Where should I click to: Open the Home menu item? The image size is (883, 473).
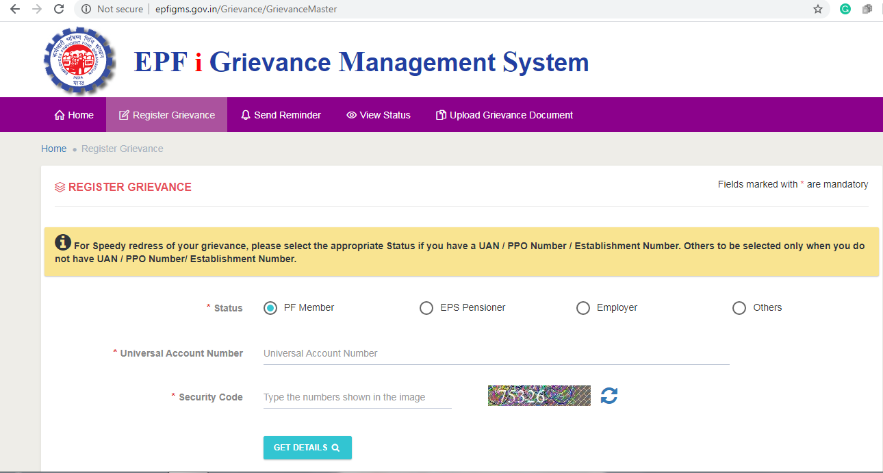[74, 115]
